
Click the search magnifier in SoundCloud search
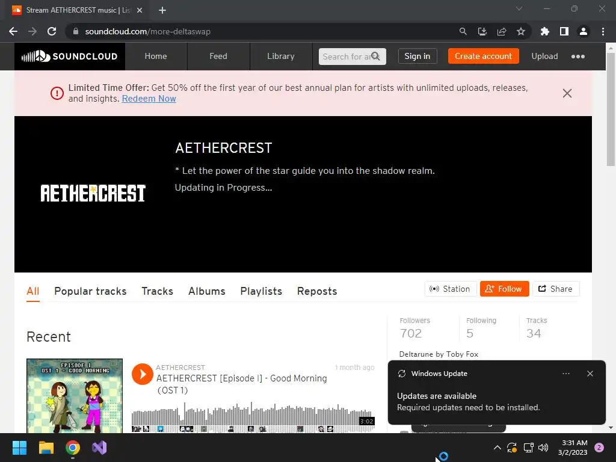(x=375, y=56)
